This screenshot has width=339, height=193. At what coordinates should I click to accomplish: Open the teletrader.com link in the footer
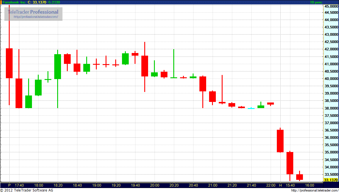click(x=315, y=190)
